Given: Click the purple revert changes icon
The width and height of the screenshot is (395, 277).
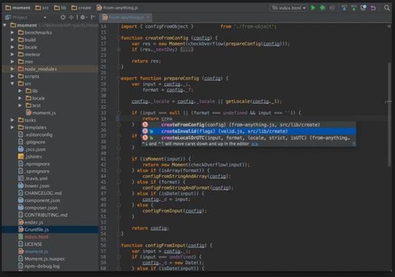Looking at the screenshot, I should coord(373,8).
